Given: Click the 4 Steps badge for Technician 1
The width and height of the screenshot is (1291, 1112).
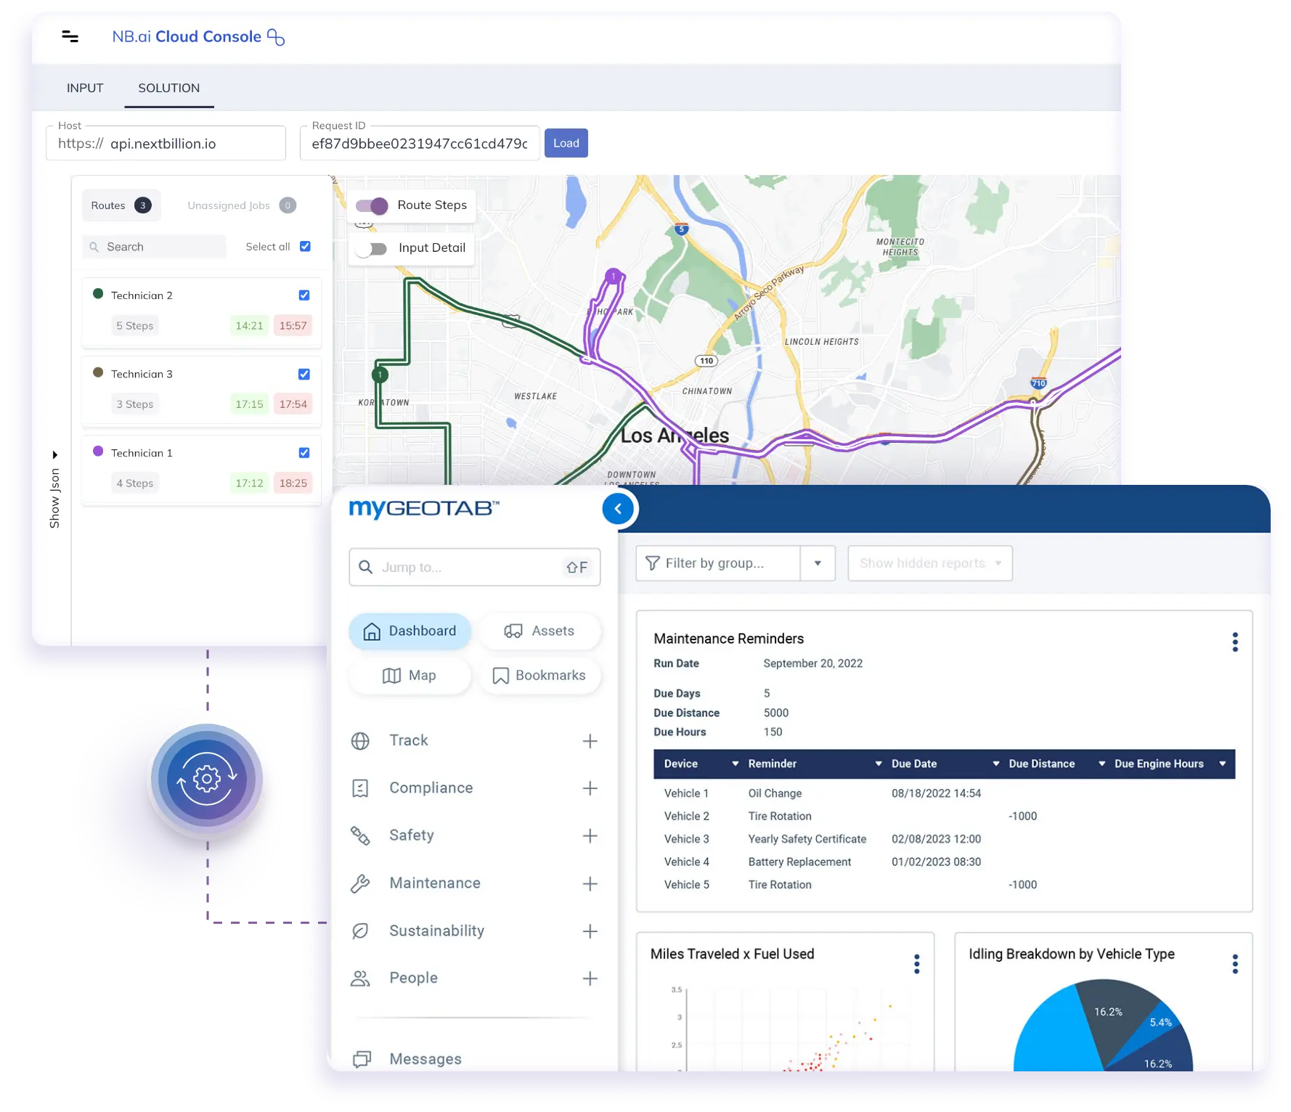Looking at the screenshot, I should 134,483.
